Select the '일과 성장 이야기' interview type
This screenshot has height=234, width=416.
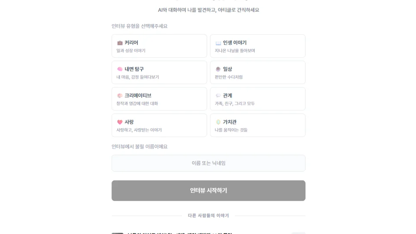pyautogui.click(x=159, y=46)
